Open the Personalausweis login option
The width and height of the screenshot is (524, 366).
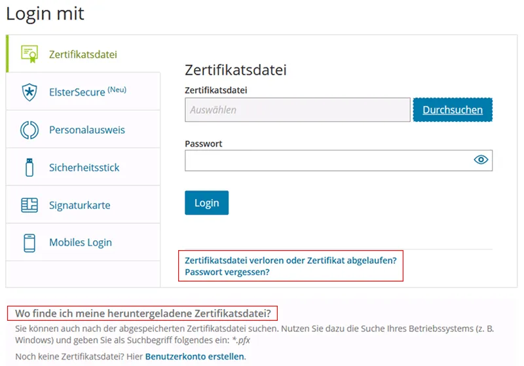(x=86, y=130)
